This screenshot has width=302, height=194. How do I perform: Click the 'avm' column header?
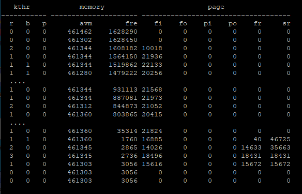pos(86,23)
